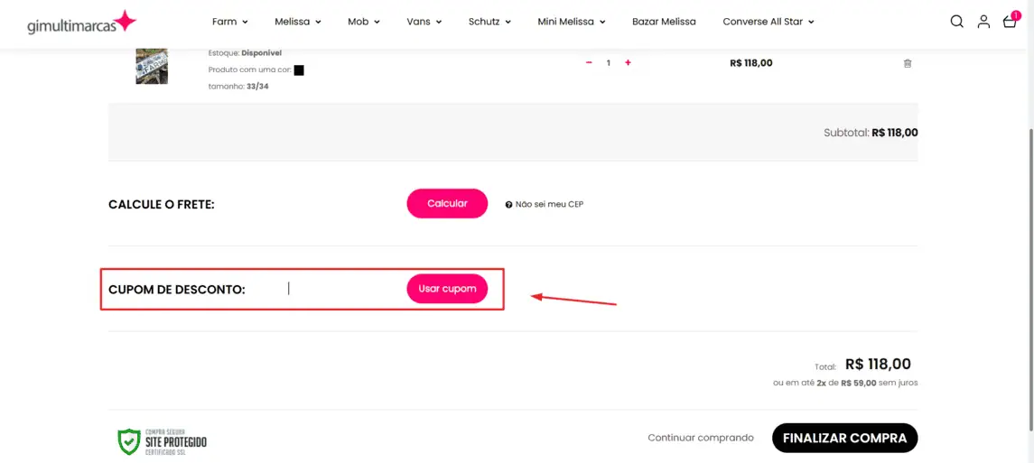
Task: Open the Bazar Melissa page
Action: coord(664,21)
